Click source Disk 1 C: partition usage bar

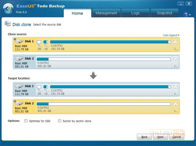pyautogui.click(x=110, y=42)
